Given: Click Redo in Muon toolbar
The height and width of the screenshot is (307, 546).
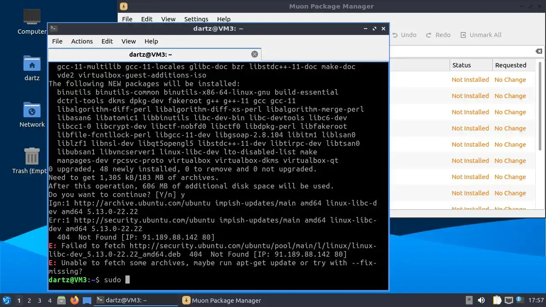Looking at the screenshot, I should pos(438,35).
